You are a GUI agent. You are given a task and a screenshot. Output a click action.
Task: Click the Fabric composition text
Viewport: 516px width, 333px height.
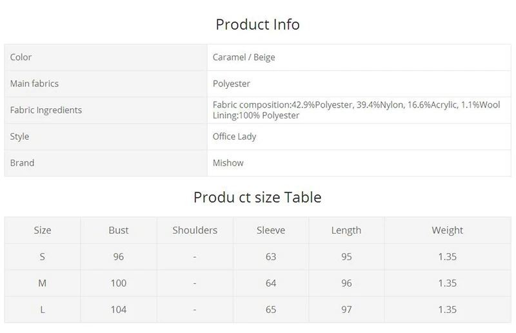coord(357,105)
